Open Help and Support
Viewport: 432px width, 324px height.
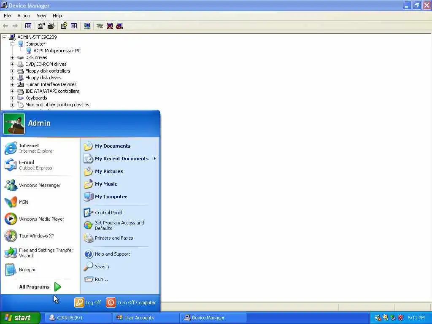pos(120,254)
